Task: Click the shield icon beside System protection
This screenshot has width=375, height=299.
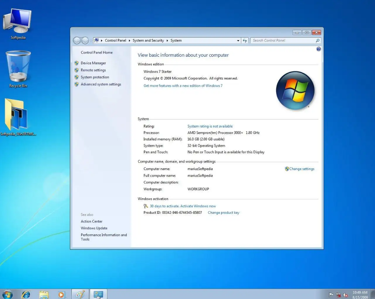Action: click(x=76, y=77)
